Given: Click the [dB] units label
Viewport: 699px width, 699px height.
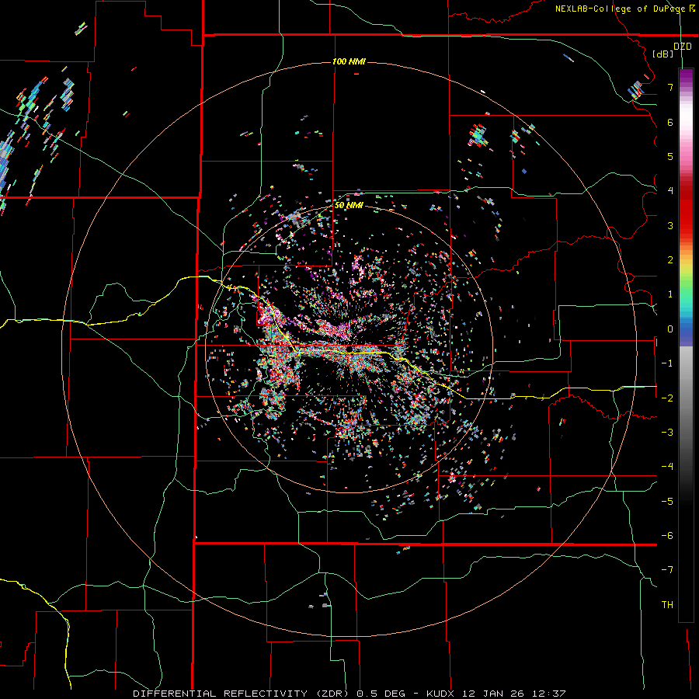Looking at the screenshot, I should click(x=663, y=54).
